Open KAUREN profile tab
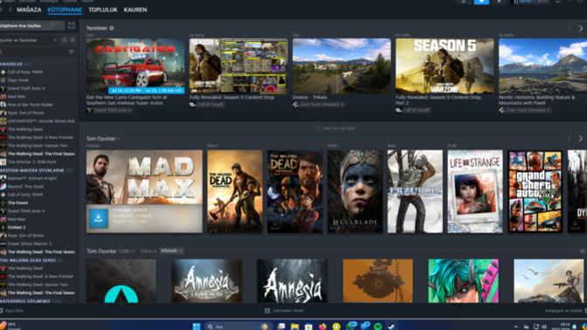Screen dimensions: 587x330 pyautogui.click(x=135, y=10)
